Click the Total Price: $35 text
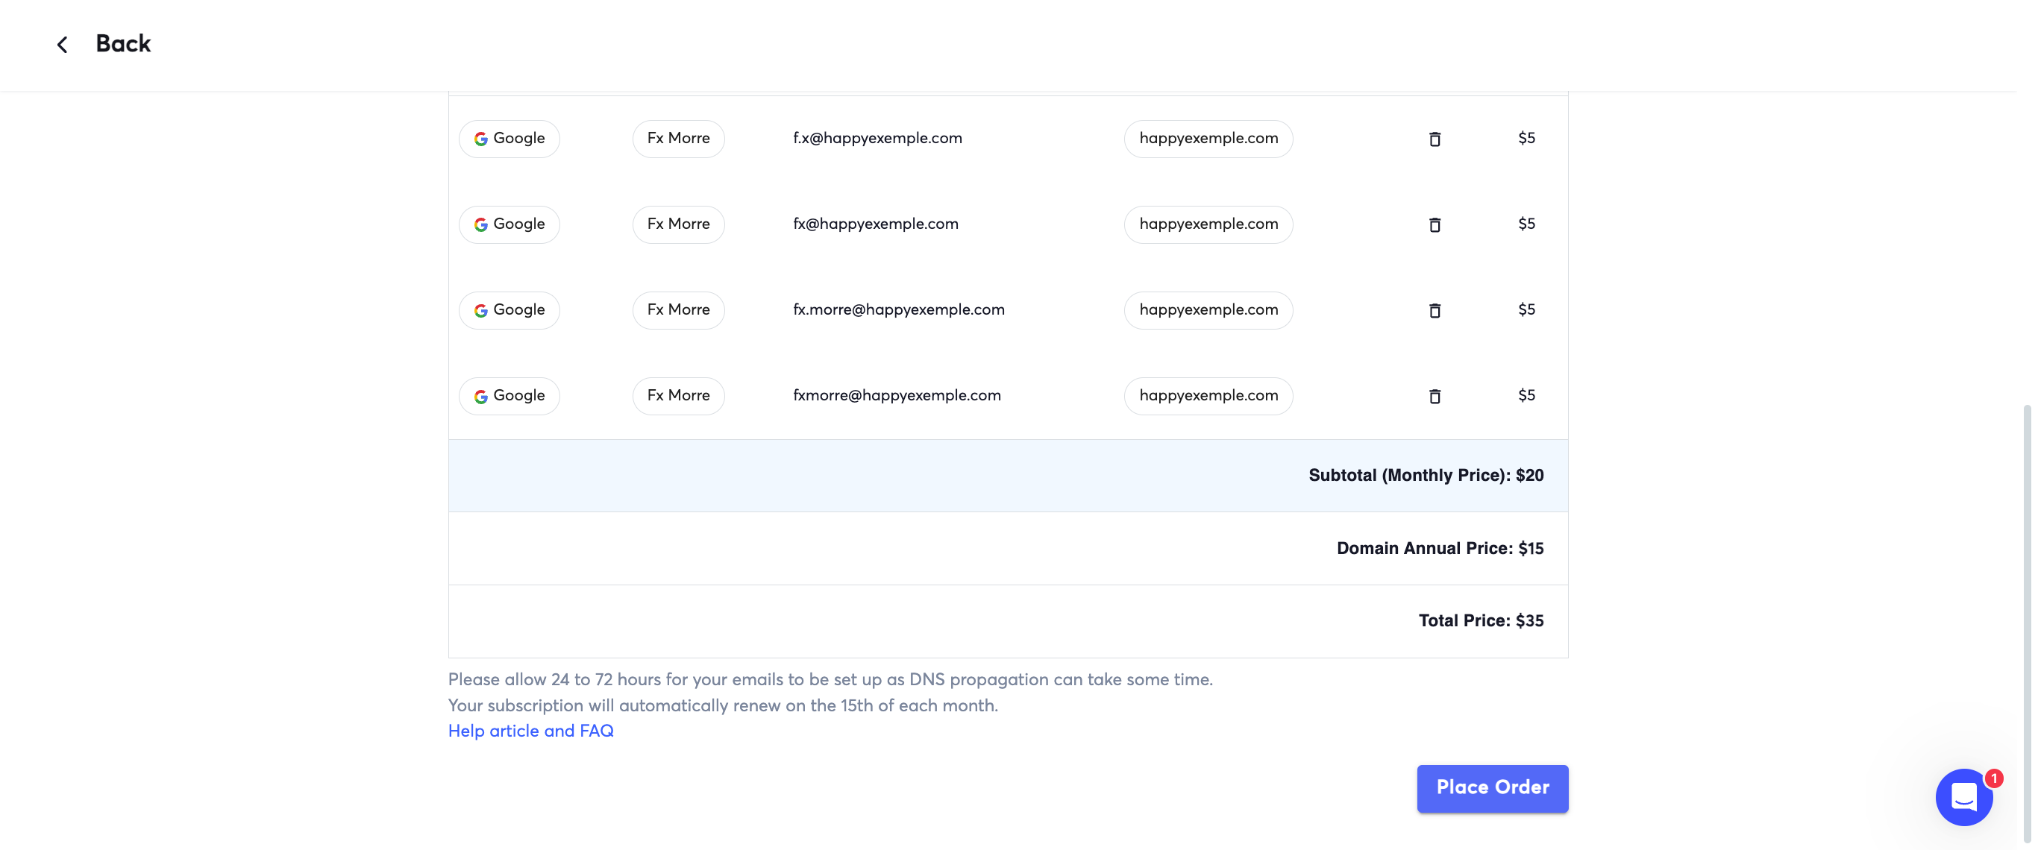Viewport: 2038px width, 850px height. [1481, 620]
